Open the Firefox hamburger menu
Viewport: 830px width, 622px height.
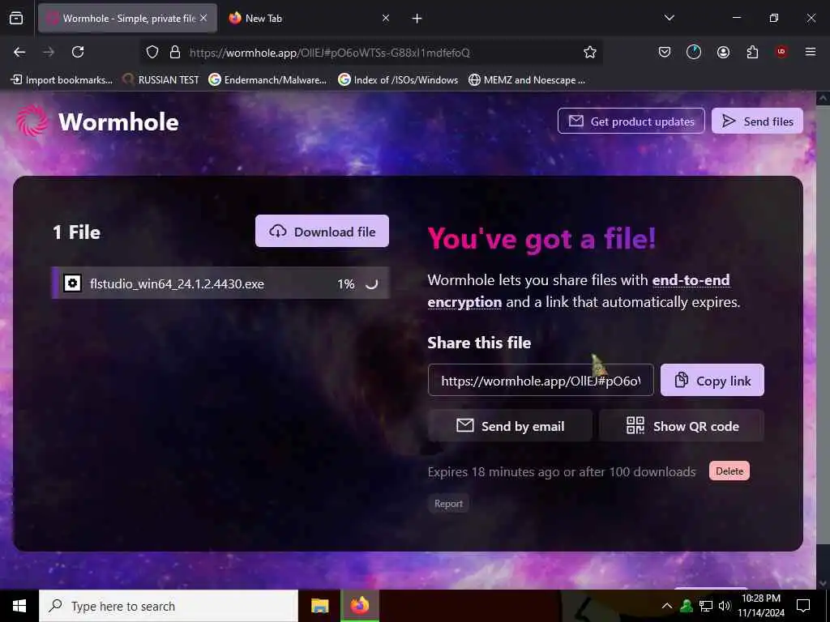point(810,52)
